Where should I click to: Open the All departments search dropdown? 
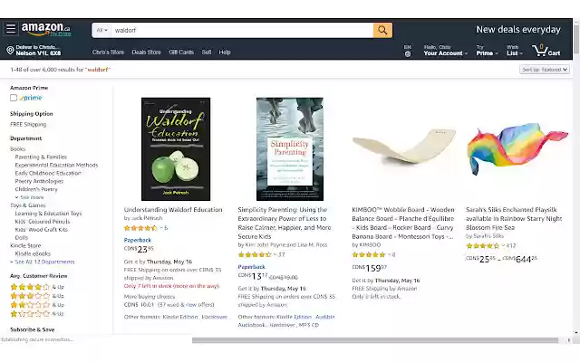pos(101,30)
